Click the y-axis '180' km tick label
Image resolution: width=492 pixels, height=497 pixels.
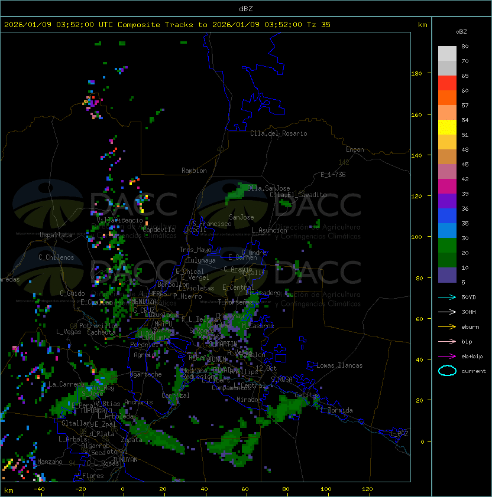416,74
